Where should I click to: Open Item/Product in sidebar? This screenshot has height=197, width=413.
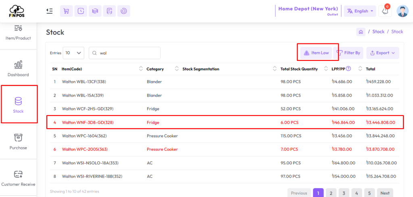18,33
